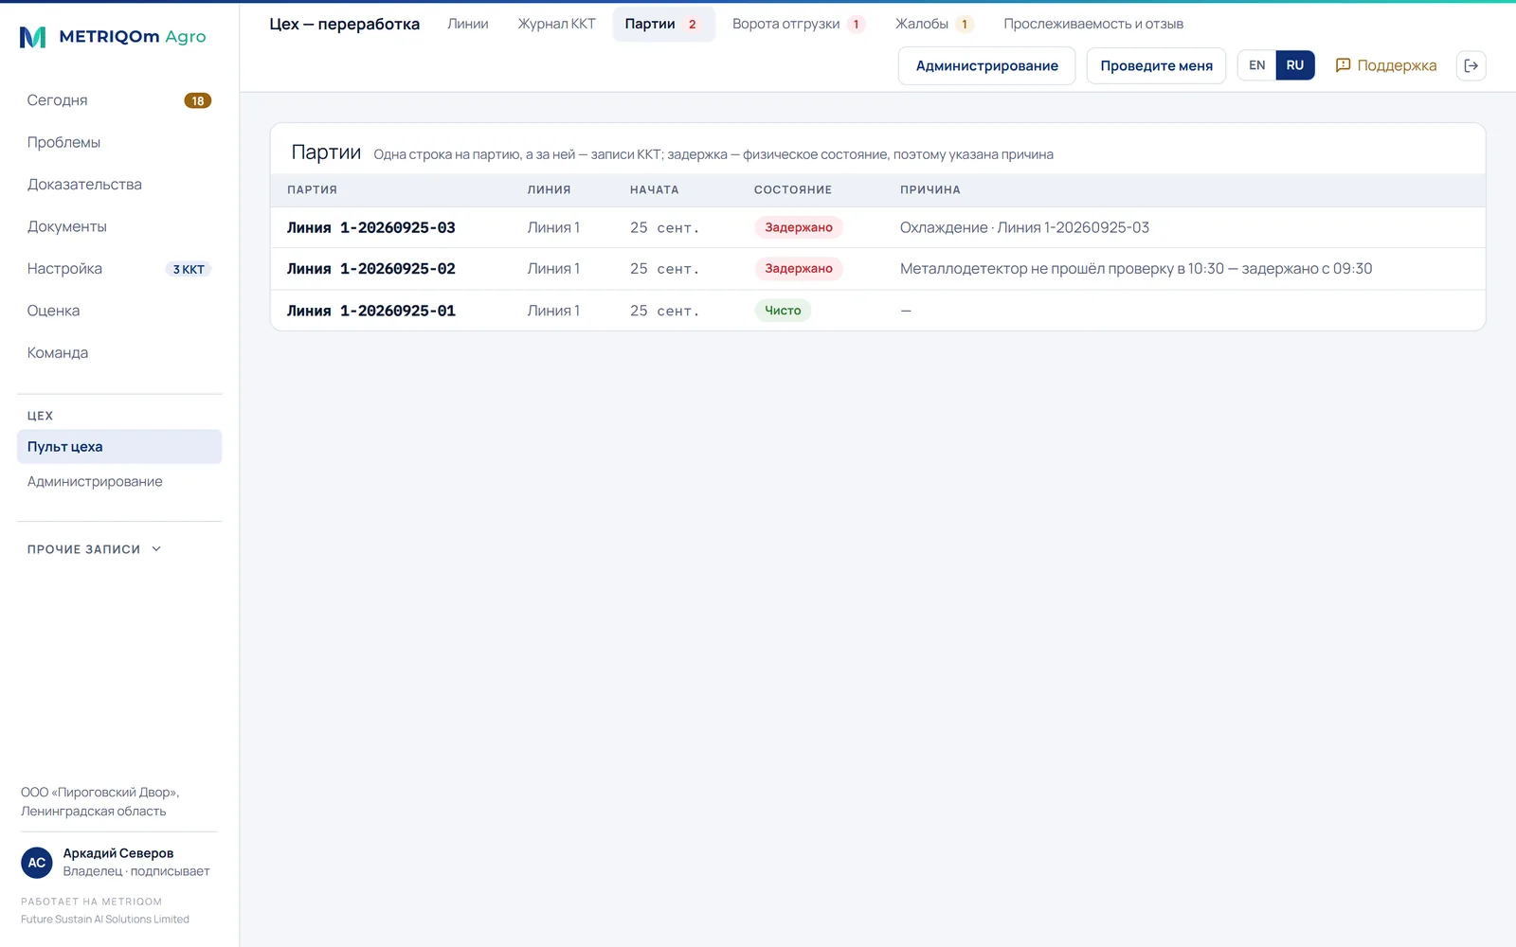Click the METRIQOm Agro logo

[113, 37]
